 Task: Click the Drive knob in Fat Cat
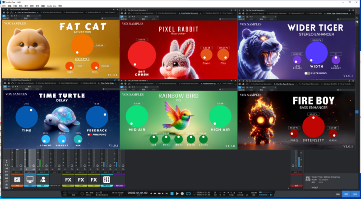(82, 45)
